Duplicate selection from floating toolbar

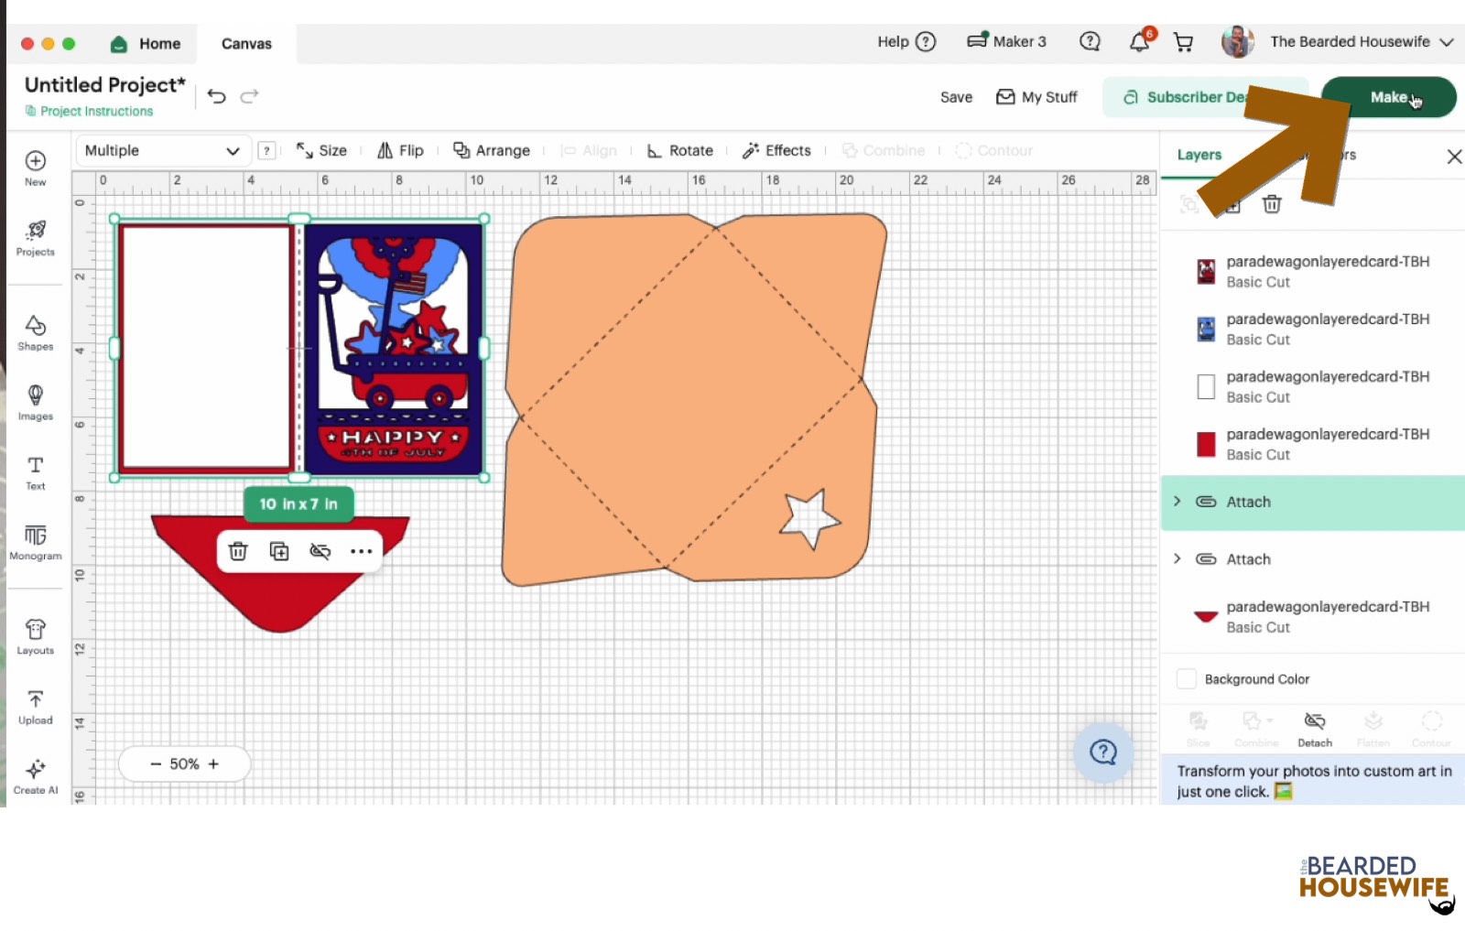[279, 551]
